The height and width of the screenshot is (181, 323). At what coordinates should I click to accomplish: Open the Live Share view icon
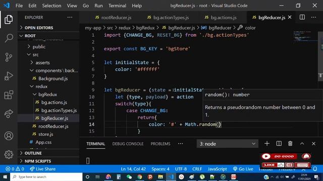pyautogui.click(x=9, y=114)
